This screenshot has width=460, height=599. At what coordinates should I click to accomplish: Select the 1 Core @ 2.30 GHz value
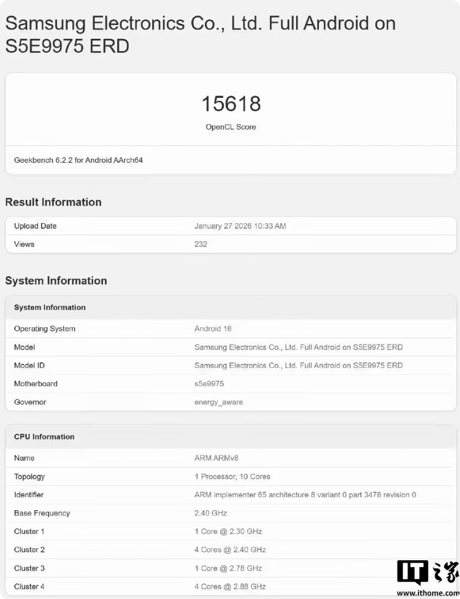(228, 531)
